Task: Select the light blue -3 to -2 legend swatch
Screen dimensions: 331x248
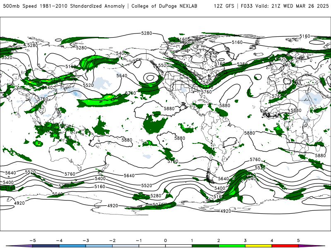Action: pyautogui.click(x=99, y=246)
